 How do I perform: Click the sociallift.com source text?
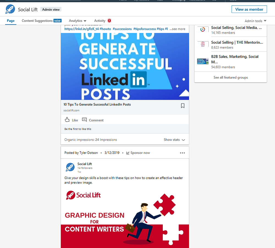coord(71,110)
